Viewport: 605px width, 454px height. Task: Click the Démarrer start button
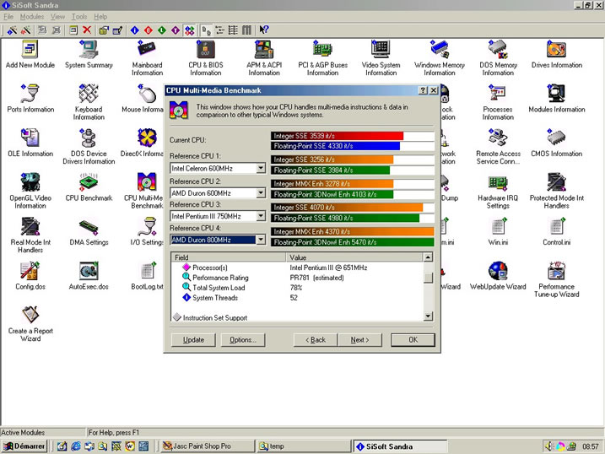[x=24, y=446]
